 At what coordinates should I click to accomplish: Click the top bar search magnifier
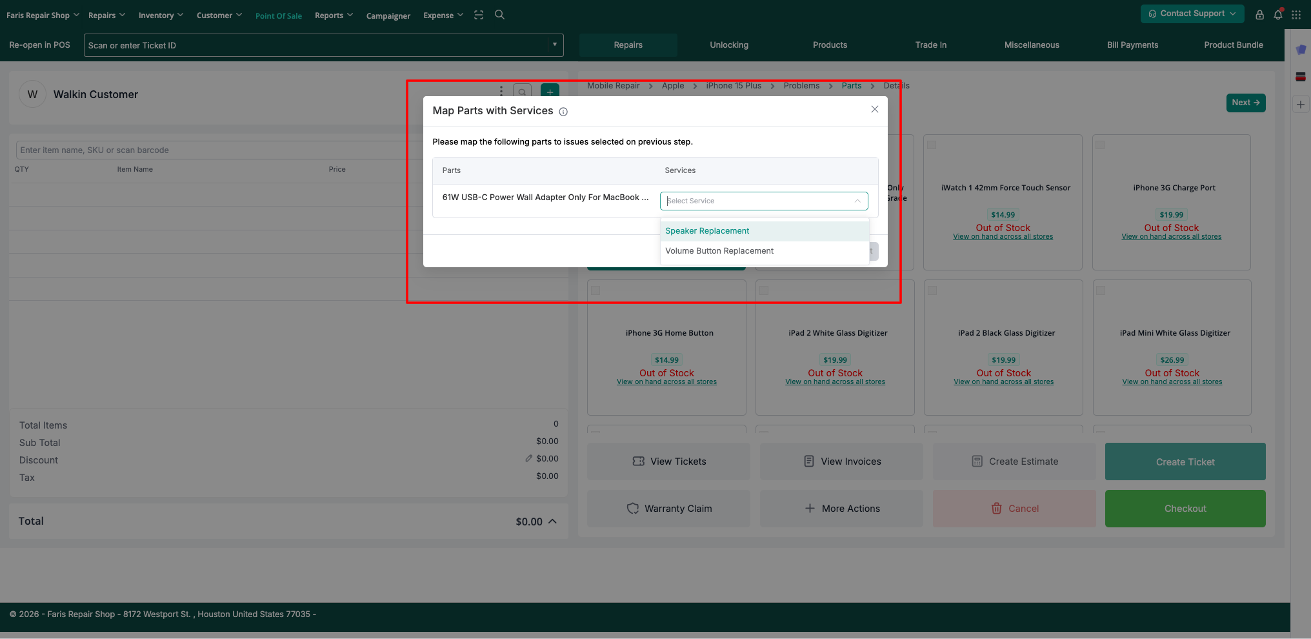coord(499,15)
